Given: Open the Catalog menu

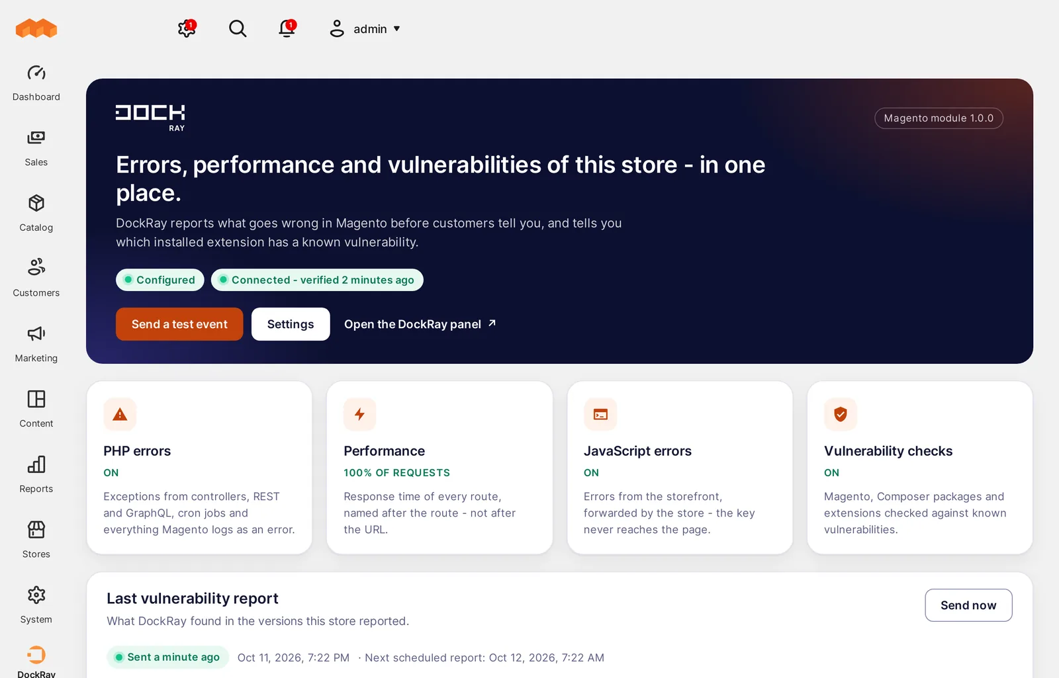Looking at the screenshot, I should [36, 214].
